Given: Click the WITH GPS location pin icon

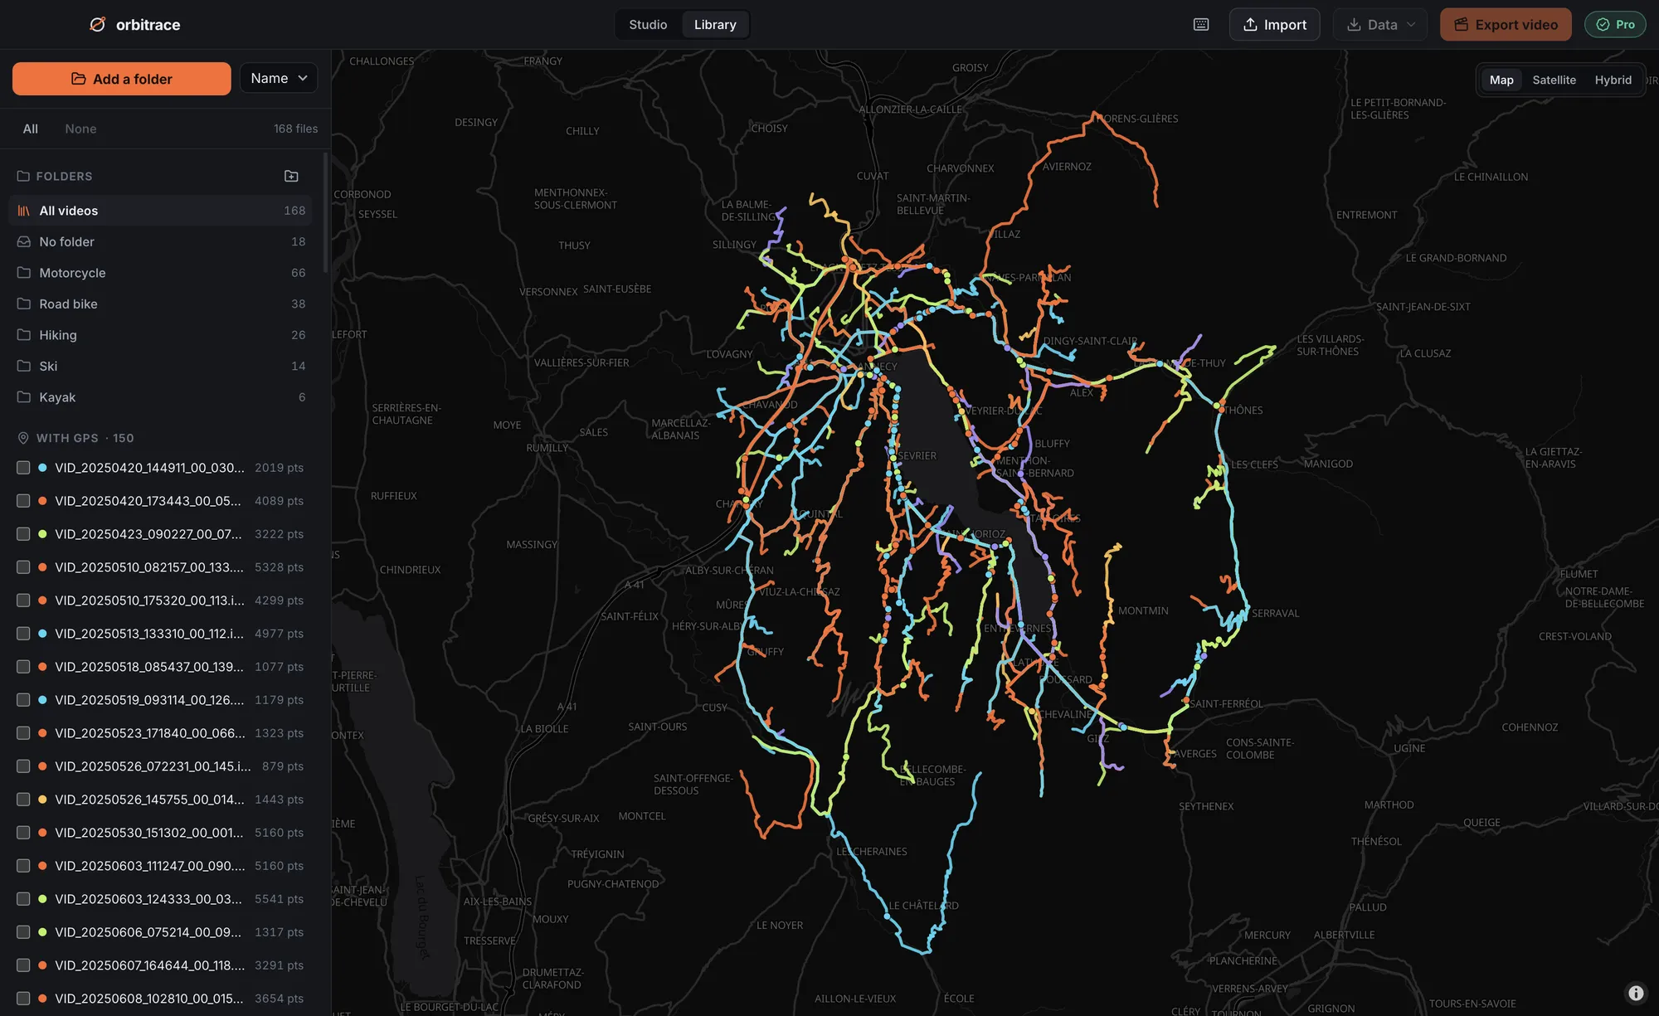Looking at the screenshot, I should pyautogui.click(x=23, y=438).
